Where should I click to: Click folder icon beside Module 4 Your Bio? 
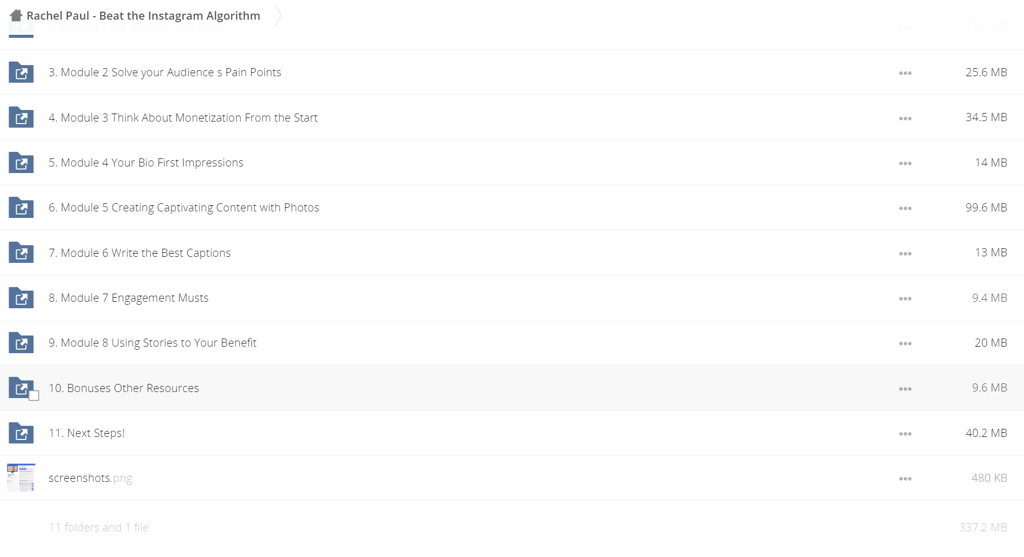21,162
